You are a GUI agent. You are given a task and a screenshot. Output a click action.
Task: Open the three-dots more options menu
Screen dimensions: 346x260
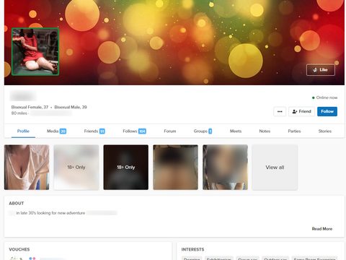point(280,111)
